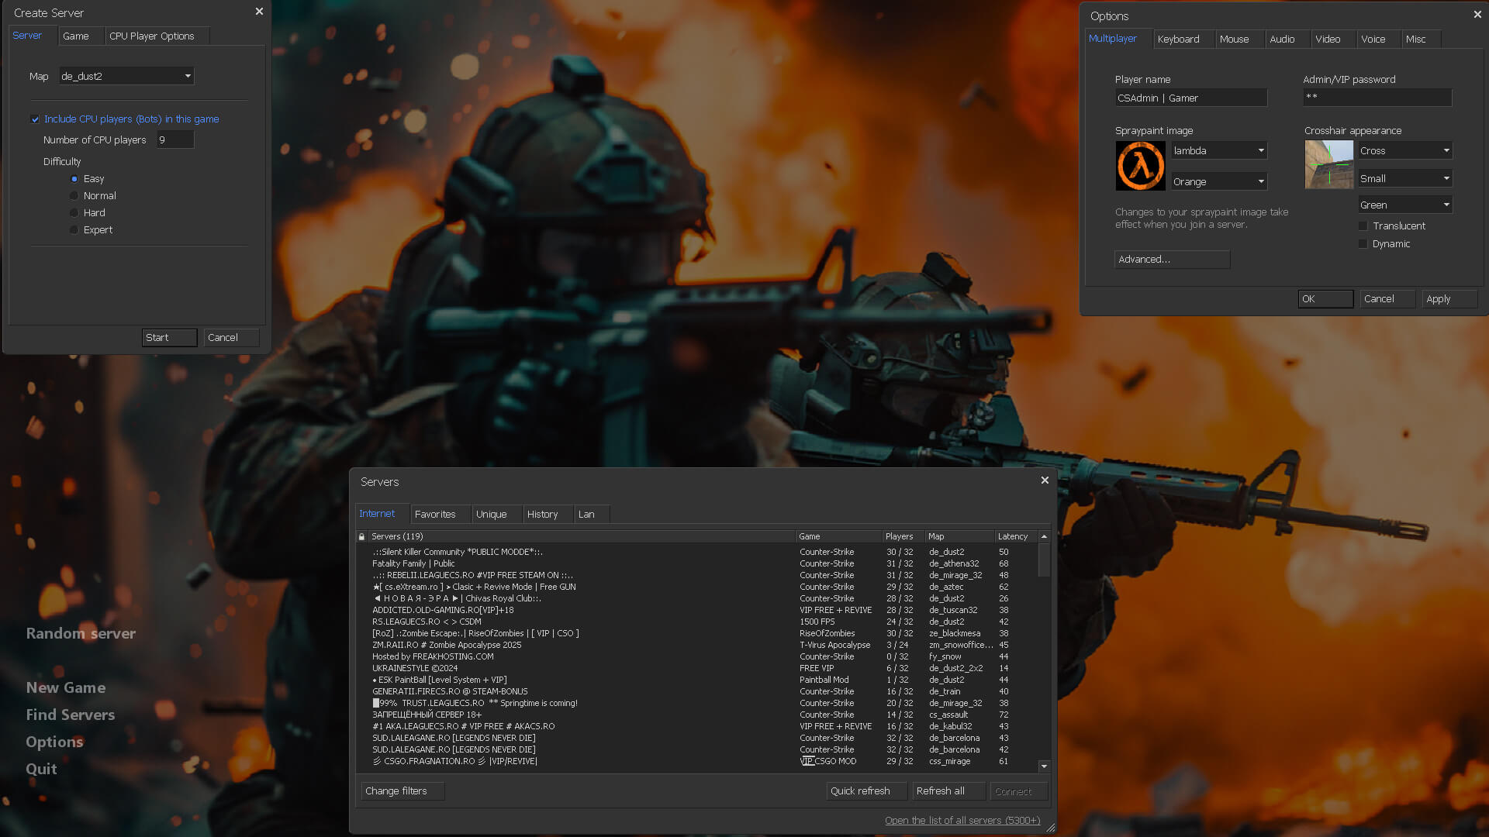Switch to the Keyboard options tab
This screenshot has height=837, width=1489.
tap(1184, 40)
